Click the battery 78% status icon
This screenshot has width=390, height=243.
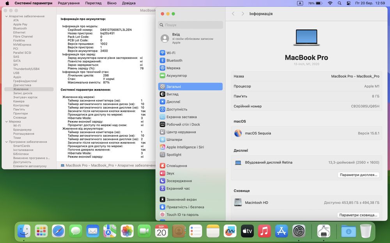point(315,3)
